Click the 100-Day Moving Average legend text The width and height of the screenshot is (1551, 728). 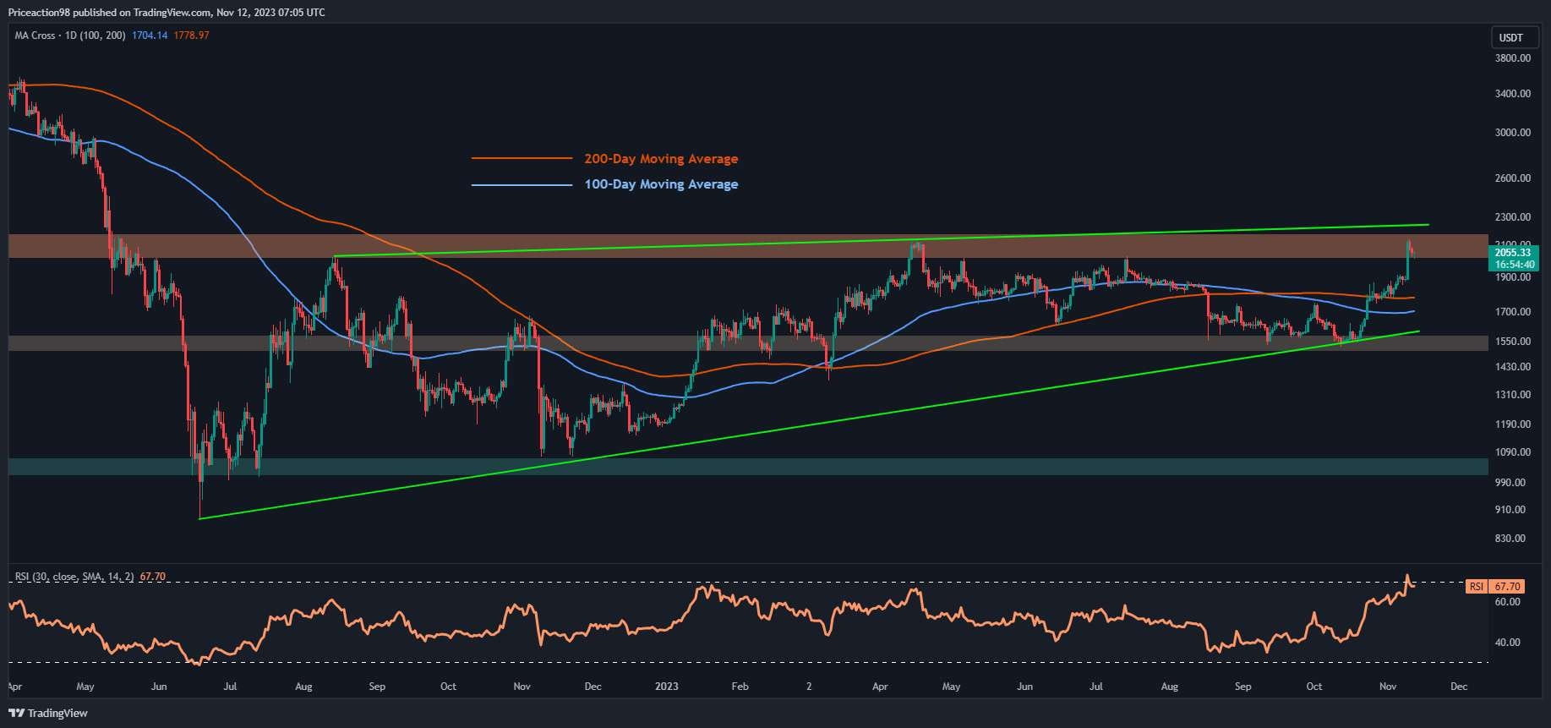pos(661,184)
